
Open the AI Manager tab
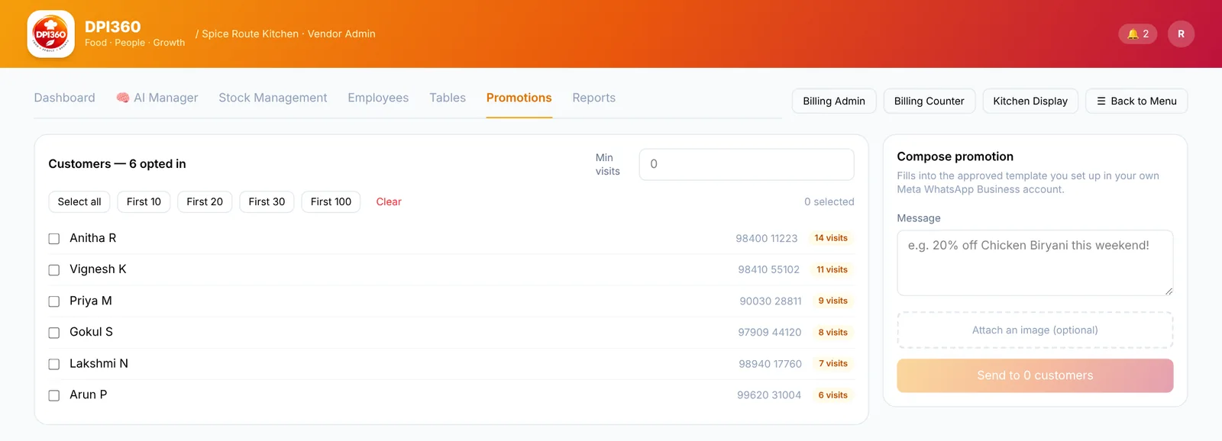[x=157, y=98]
